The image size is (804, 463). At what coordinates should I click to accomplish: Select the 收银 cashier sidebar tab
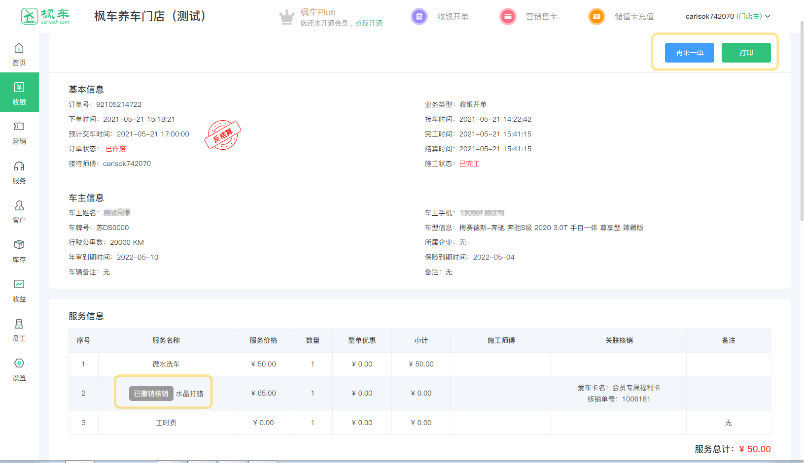tap(19, 93)
